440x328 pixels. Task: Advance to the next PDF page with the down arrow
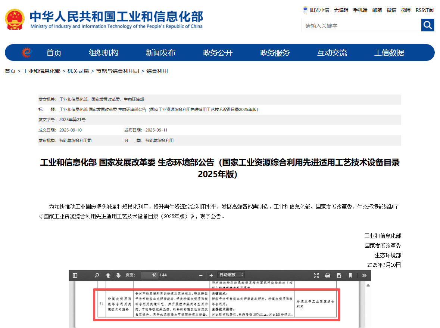tap(119, 275)
